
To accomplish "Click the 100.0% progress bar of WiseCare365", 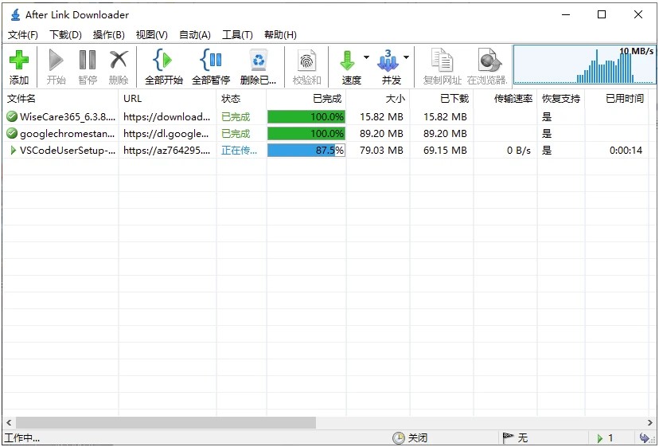I will point(306,116).
